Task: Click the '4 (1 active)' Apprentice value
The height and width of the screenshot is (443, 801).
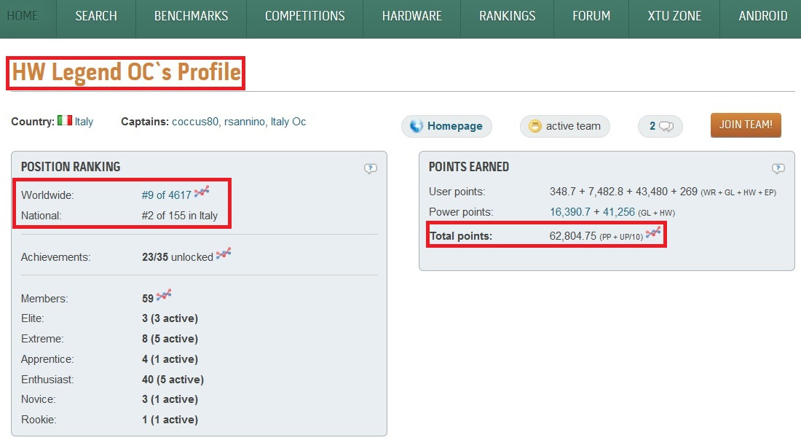Action: [170, 359]
